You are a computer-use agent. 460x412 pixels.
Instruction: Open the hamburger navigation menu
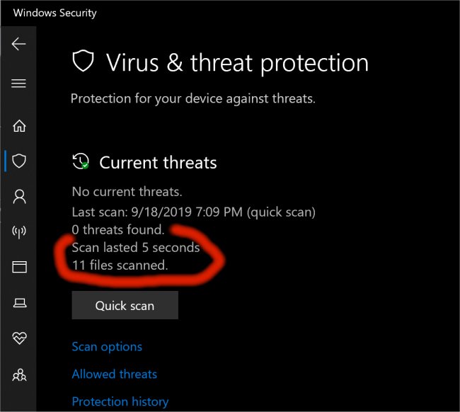(x=19, y=84)
